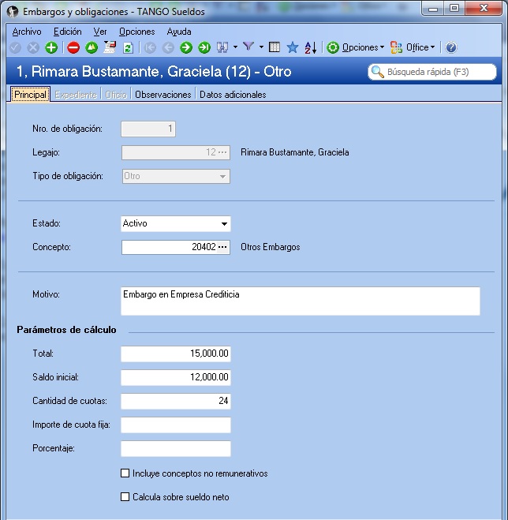508x520 pixels.
Task: Close the Embargos y obligaciones window
Action: click(483, 9)
